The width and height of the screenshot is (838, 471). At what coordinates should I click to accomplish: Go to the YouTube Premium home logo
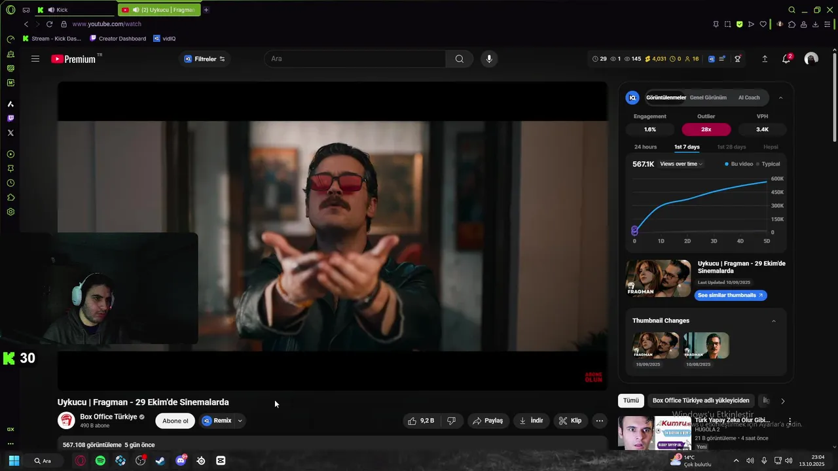(x=73, y=59)
